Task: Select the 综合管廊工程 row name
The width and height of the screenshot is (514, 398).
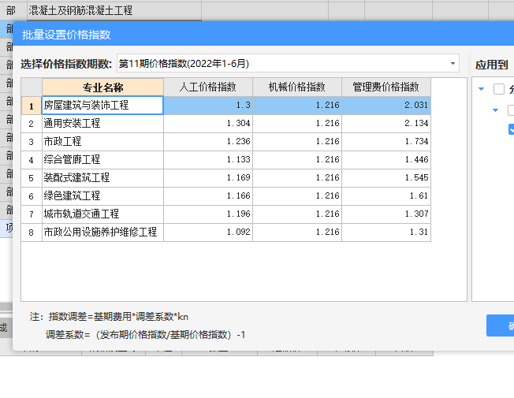Action: pos(103,160)
